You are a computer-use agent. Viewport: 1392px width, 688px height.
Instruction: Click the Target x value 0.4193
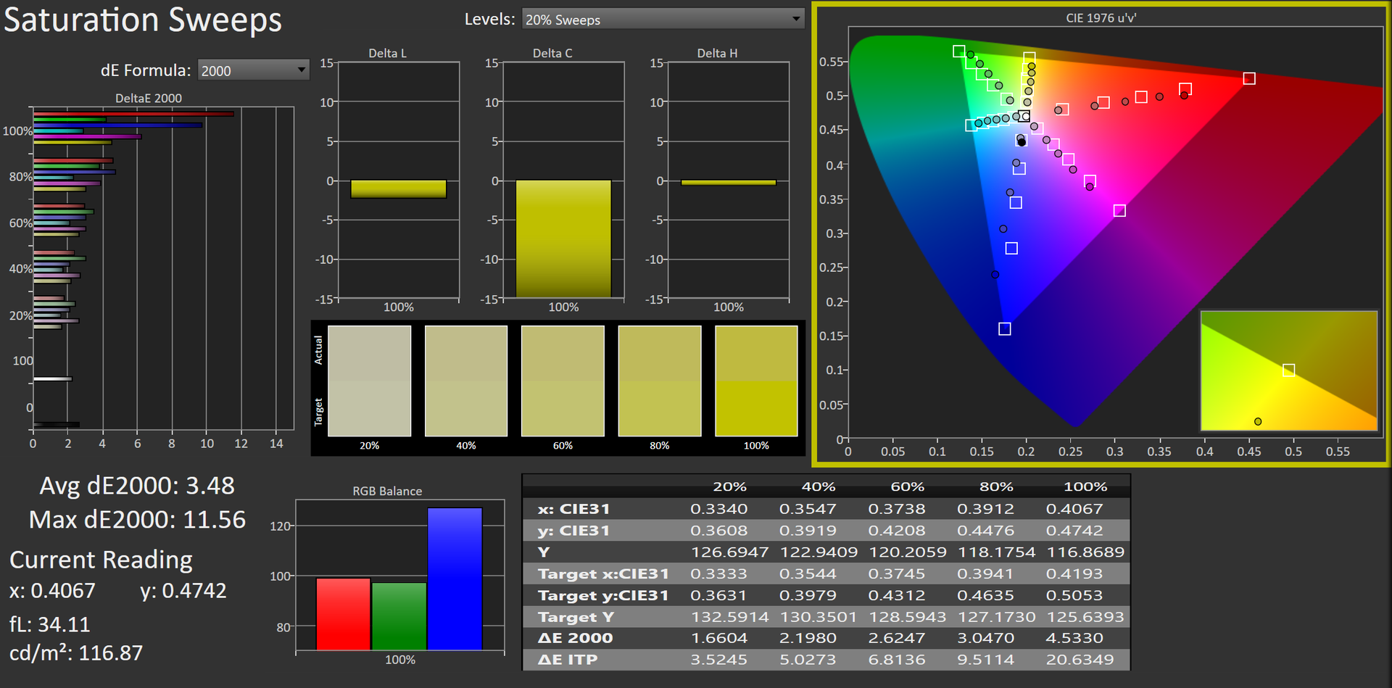pyautogui.click(x=1074, y=573)
